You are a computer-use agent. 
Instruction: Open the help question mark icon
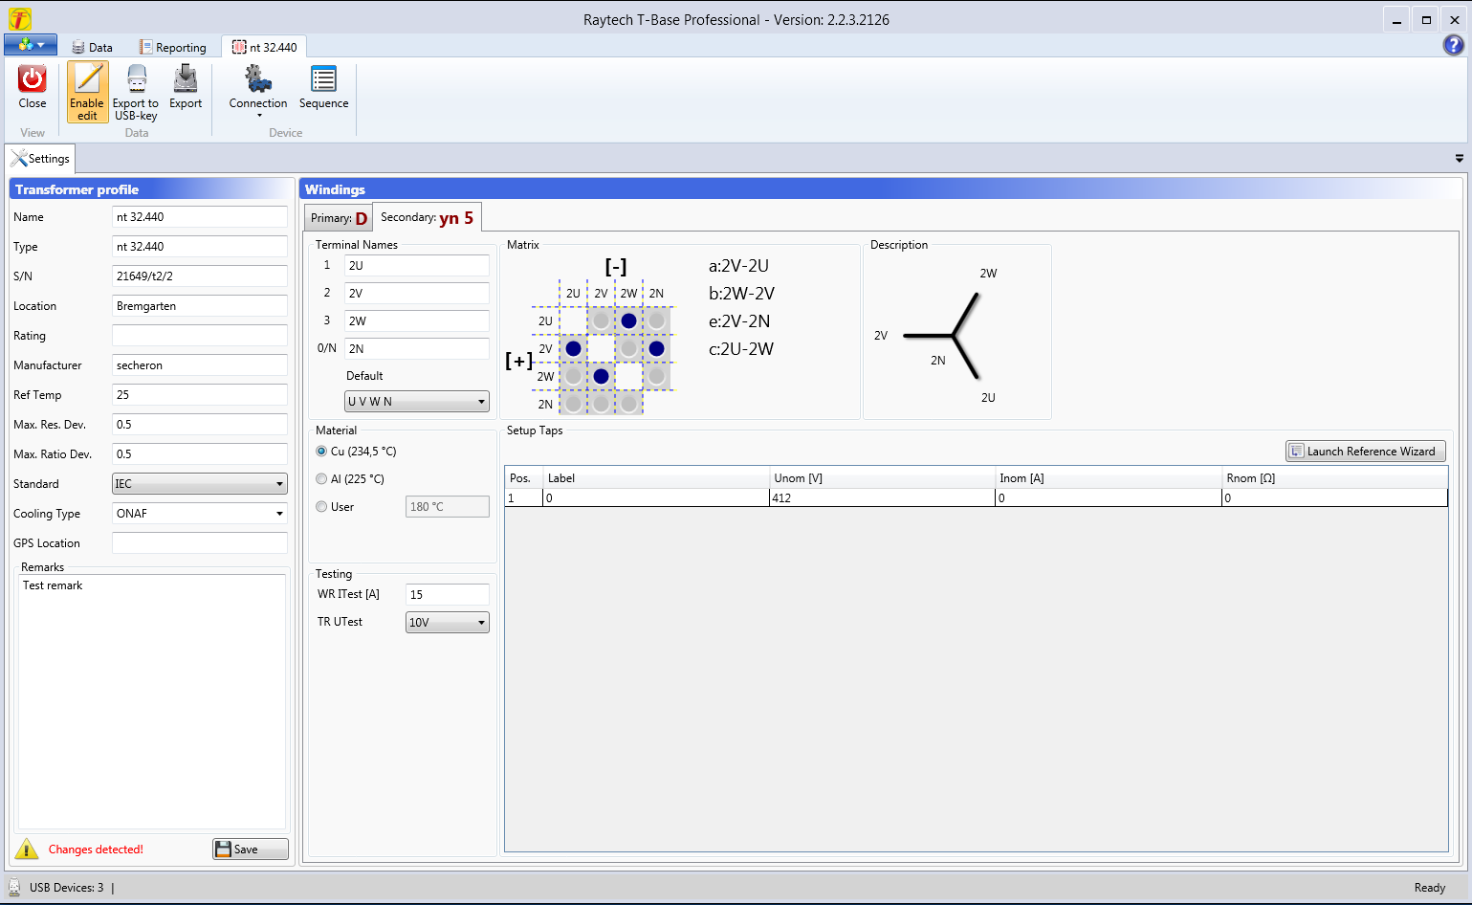pyautogui.click(x=1454, y=45)
